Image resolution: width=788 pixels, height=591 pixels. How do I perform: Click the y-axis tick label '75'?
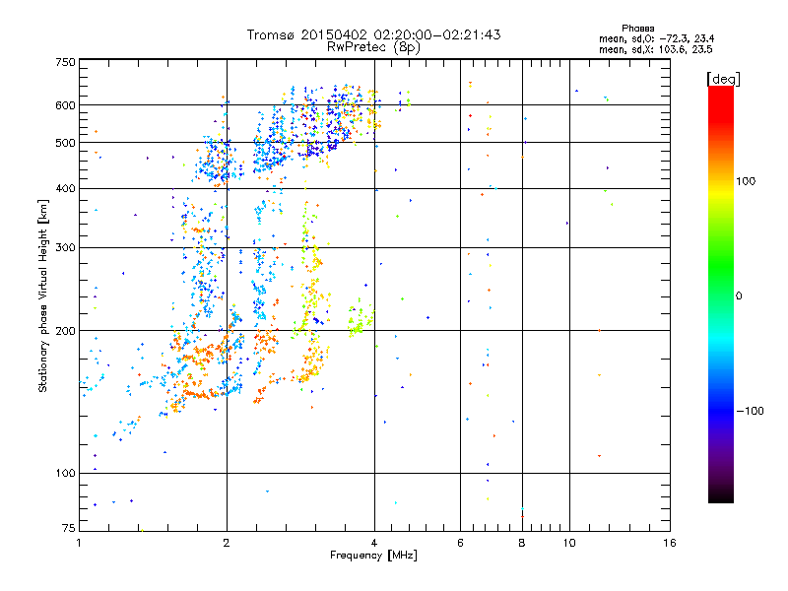[69, 528]
